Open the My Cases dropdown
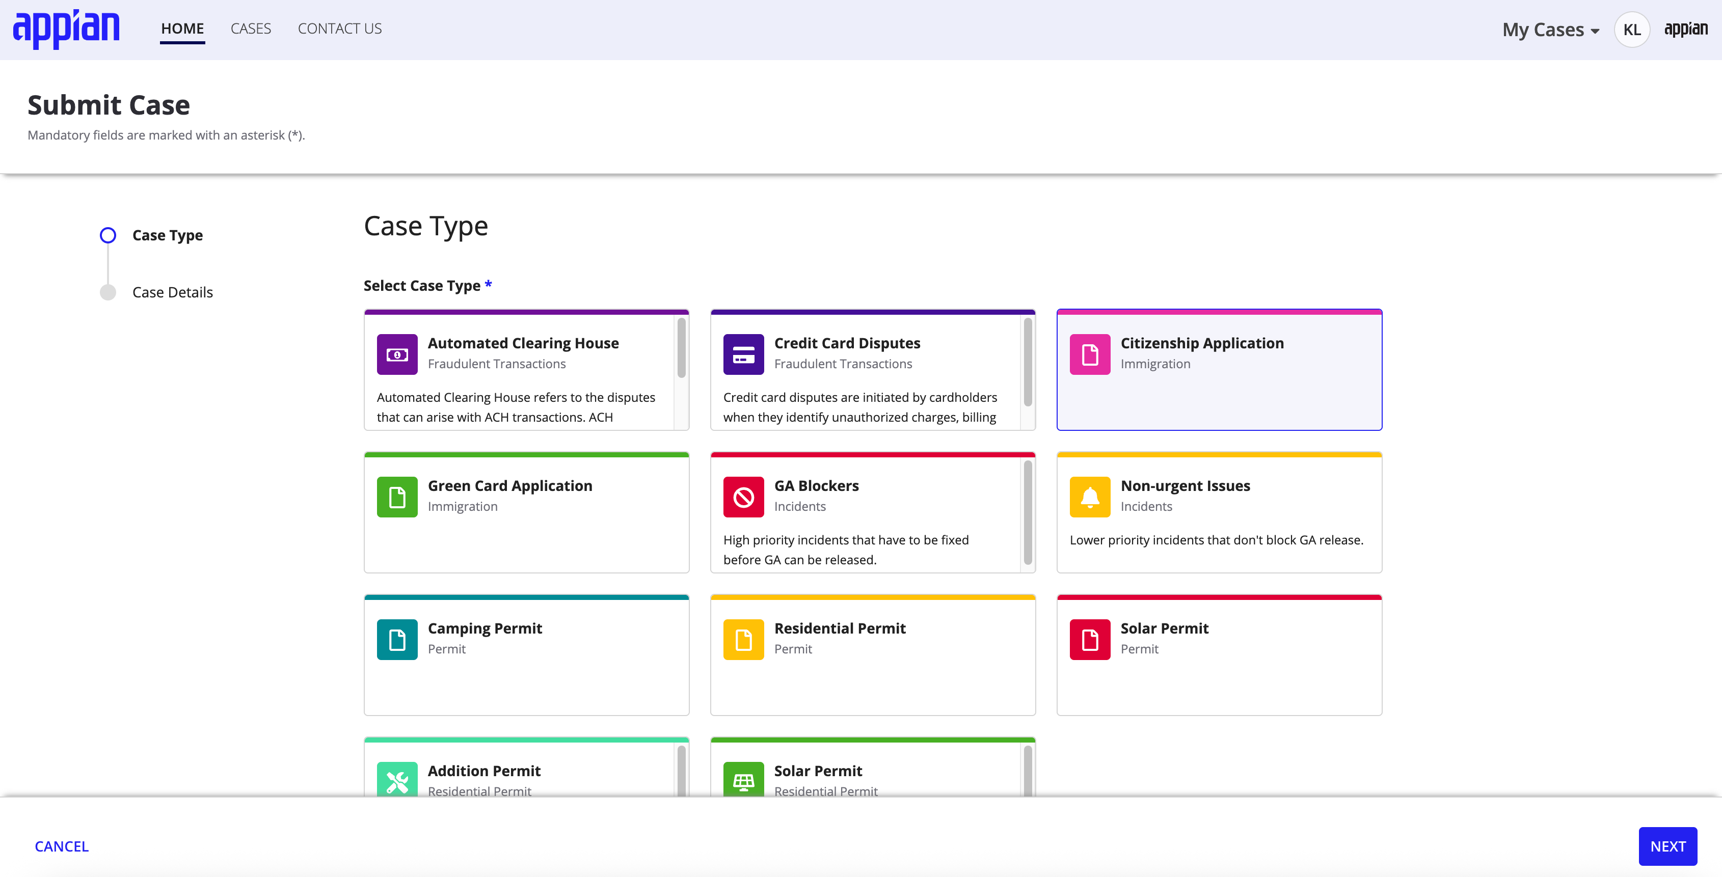The width and height of the screenshot is (1722, 877). (x=1551, y=30)
